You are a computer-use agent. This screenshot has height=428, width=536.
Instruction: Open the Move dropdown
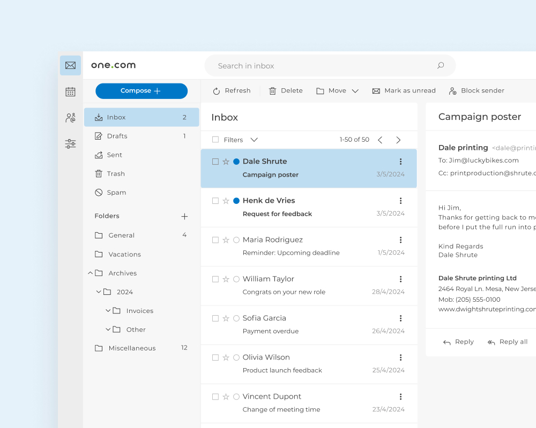click(x=337, y=91)
